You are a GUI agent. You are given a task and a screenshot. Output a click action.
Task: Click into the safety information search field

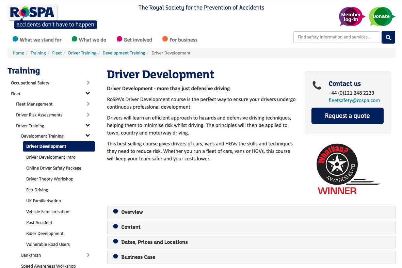(x=337, y=37)
